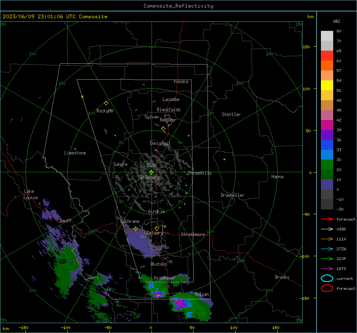Click the RockyMH label
This screenshot has width=357, height=333.
105,111
